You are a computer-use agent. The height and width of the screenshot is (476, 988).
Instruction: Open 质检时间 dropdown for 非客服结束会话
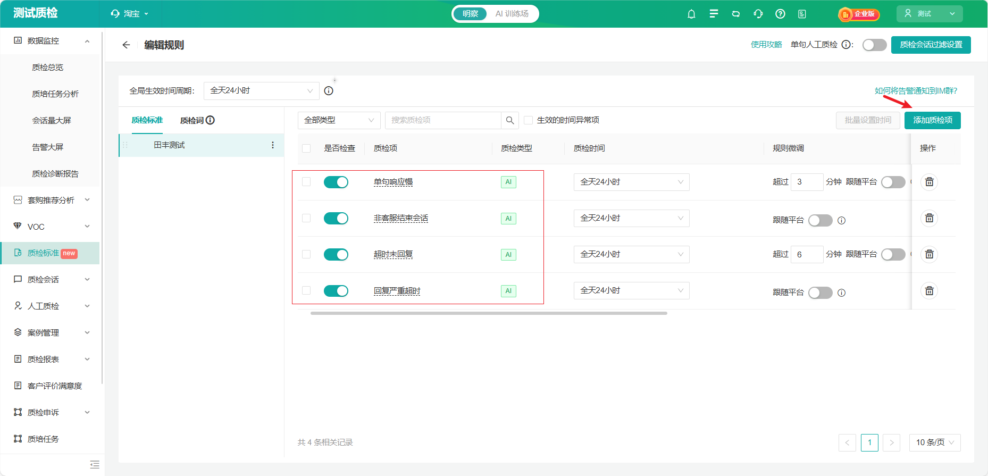631,218
